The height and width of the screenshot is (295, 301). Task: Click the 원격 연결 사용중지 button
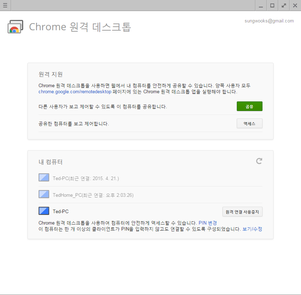click(242, 212)
